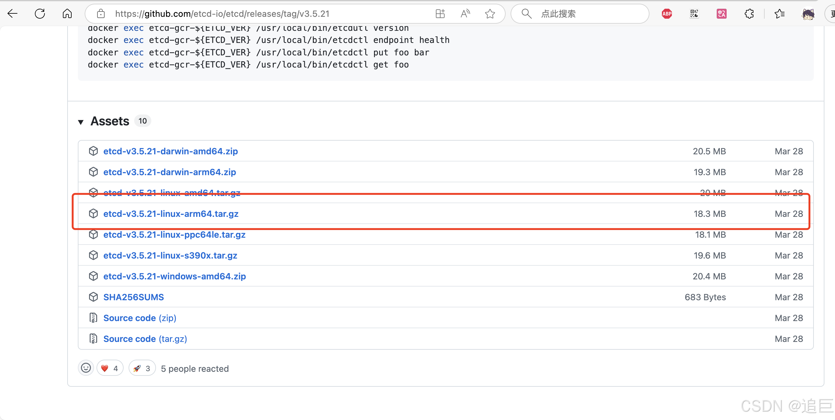
Task: View site info via the lock icon
Action: click(101, 14)
